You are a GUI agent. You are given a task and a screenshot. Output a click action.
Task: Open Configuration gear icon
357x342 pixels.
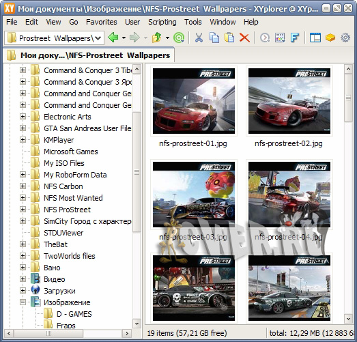pos(345,38)
